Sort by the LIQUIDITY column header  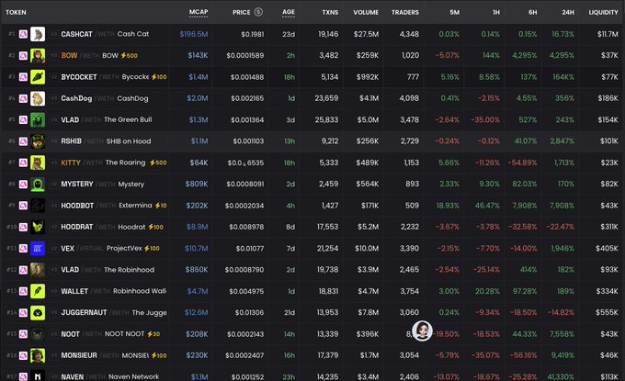pyautogui.click(x=603, y=12)
